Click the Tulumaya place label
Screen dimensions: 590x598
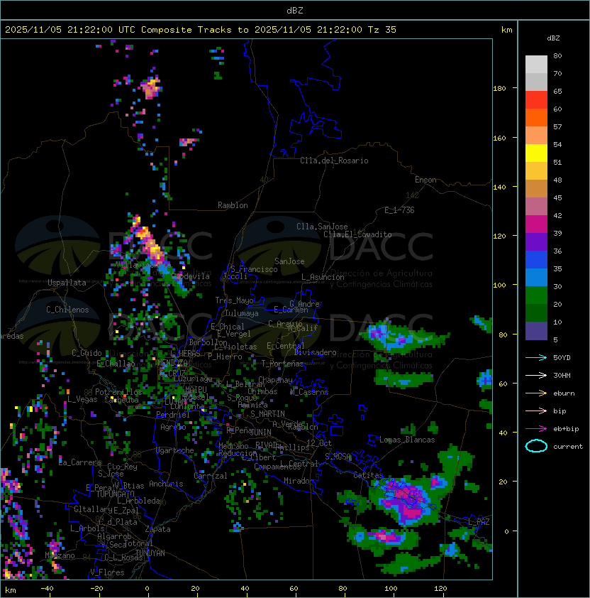[x=242, y=313]
